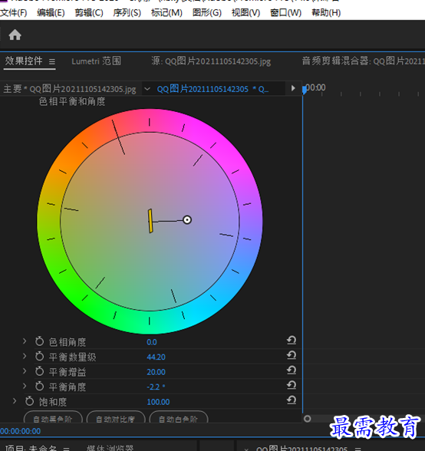Open the 剪辑(C) menu
Image resolution: width=425 pixels, height=451 pixels.
pyautogui.click(x=89, y=12)
